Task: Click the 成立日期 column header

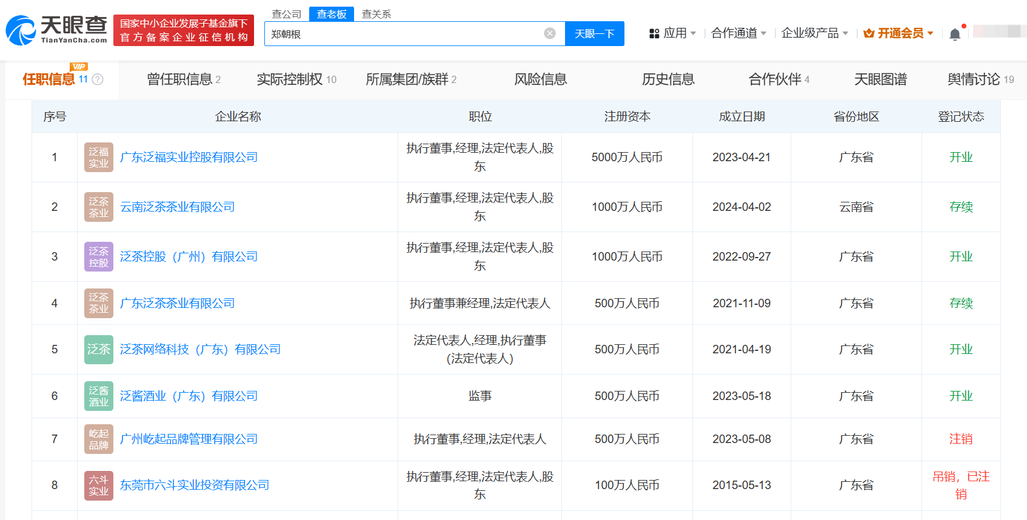Action: coord(741,117)
